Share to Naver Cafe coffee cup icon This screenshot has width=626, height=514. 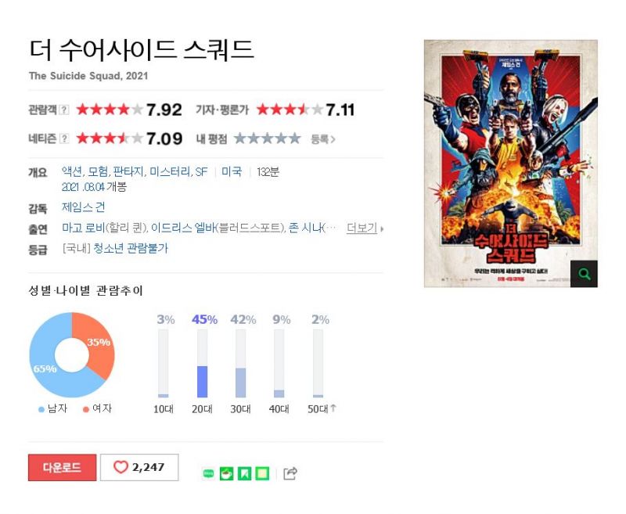point(226,473)
